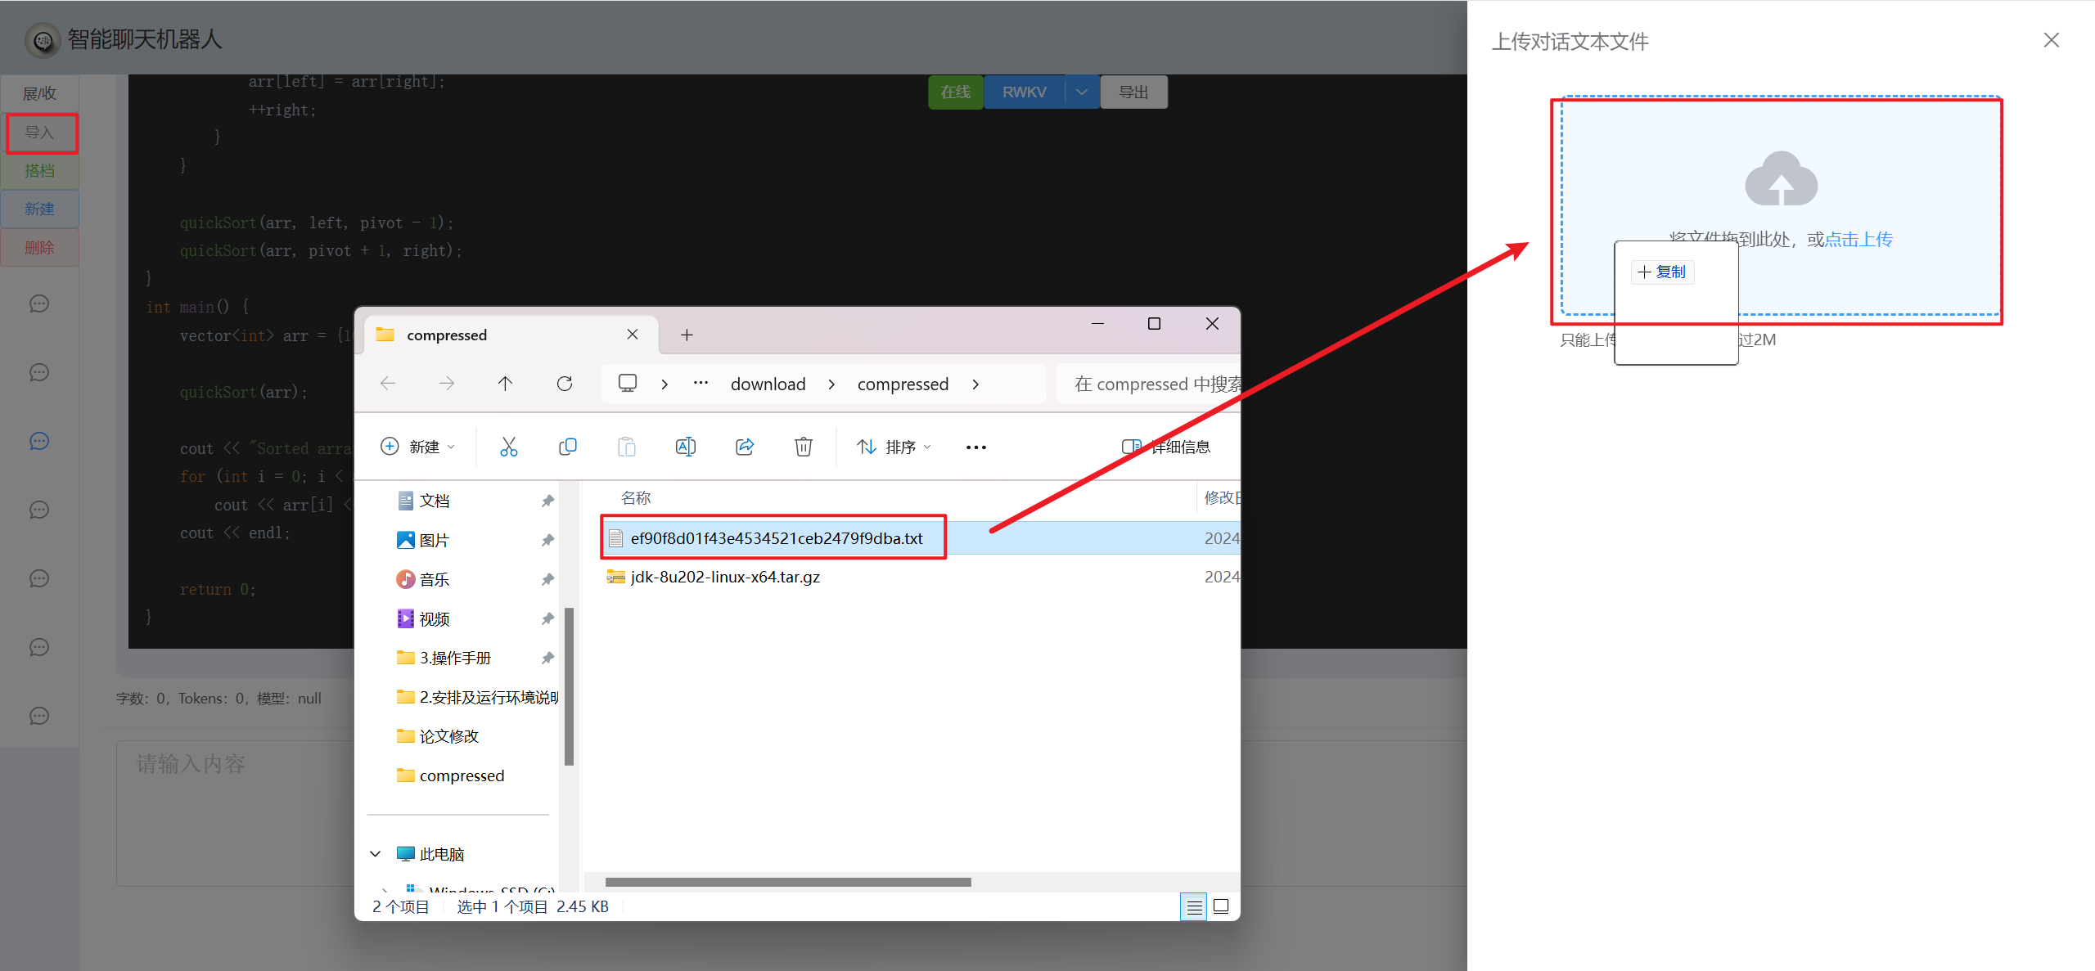Click the chatbot logo icon in header
Screen dimensions: 2095x971
pyautogui.click(x=43, y=39)
